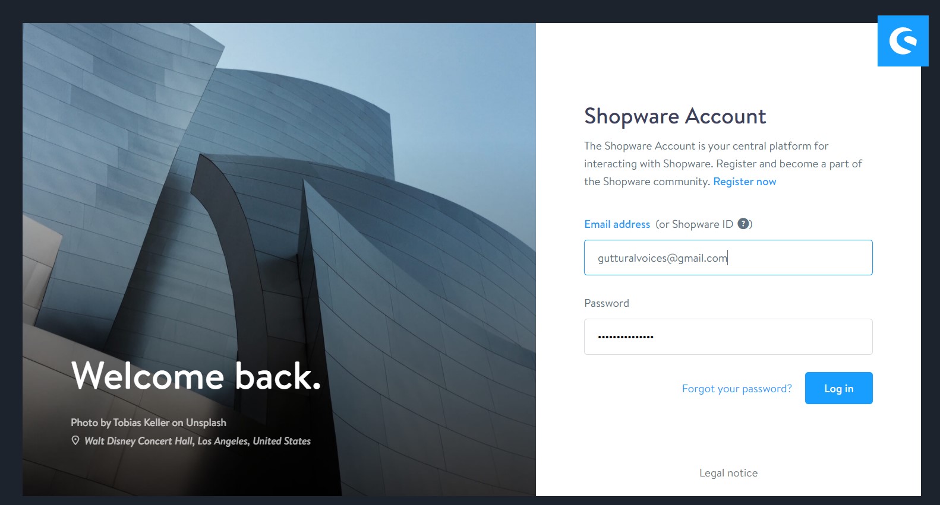Focus the Email address input field
Image resolution: width=940 pixels, height=505 pixels.
coord(728,258)
